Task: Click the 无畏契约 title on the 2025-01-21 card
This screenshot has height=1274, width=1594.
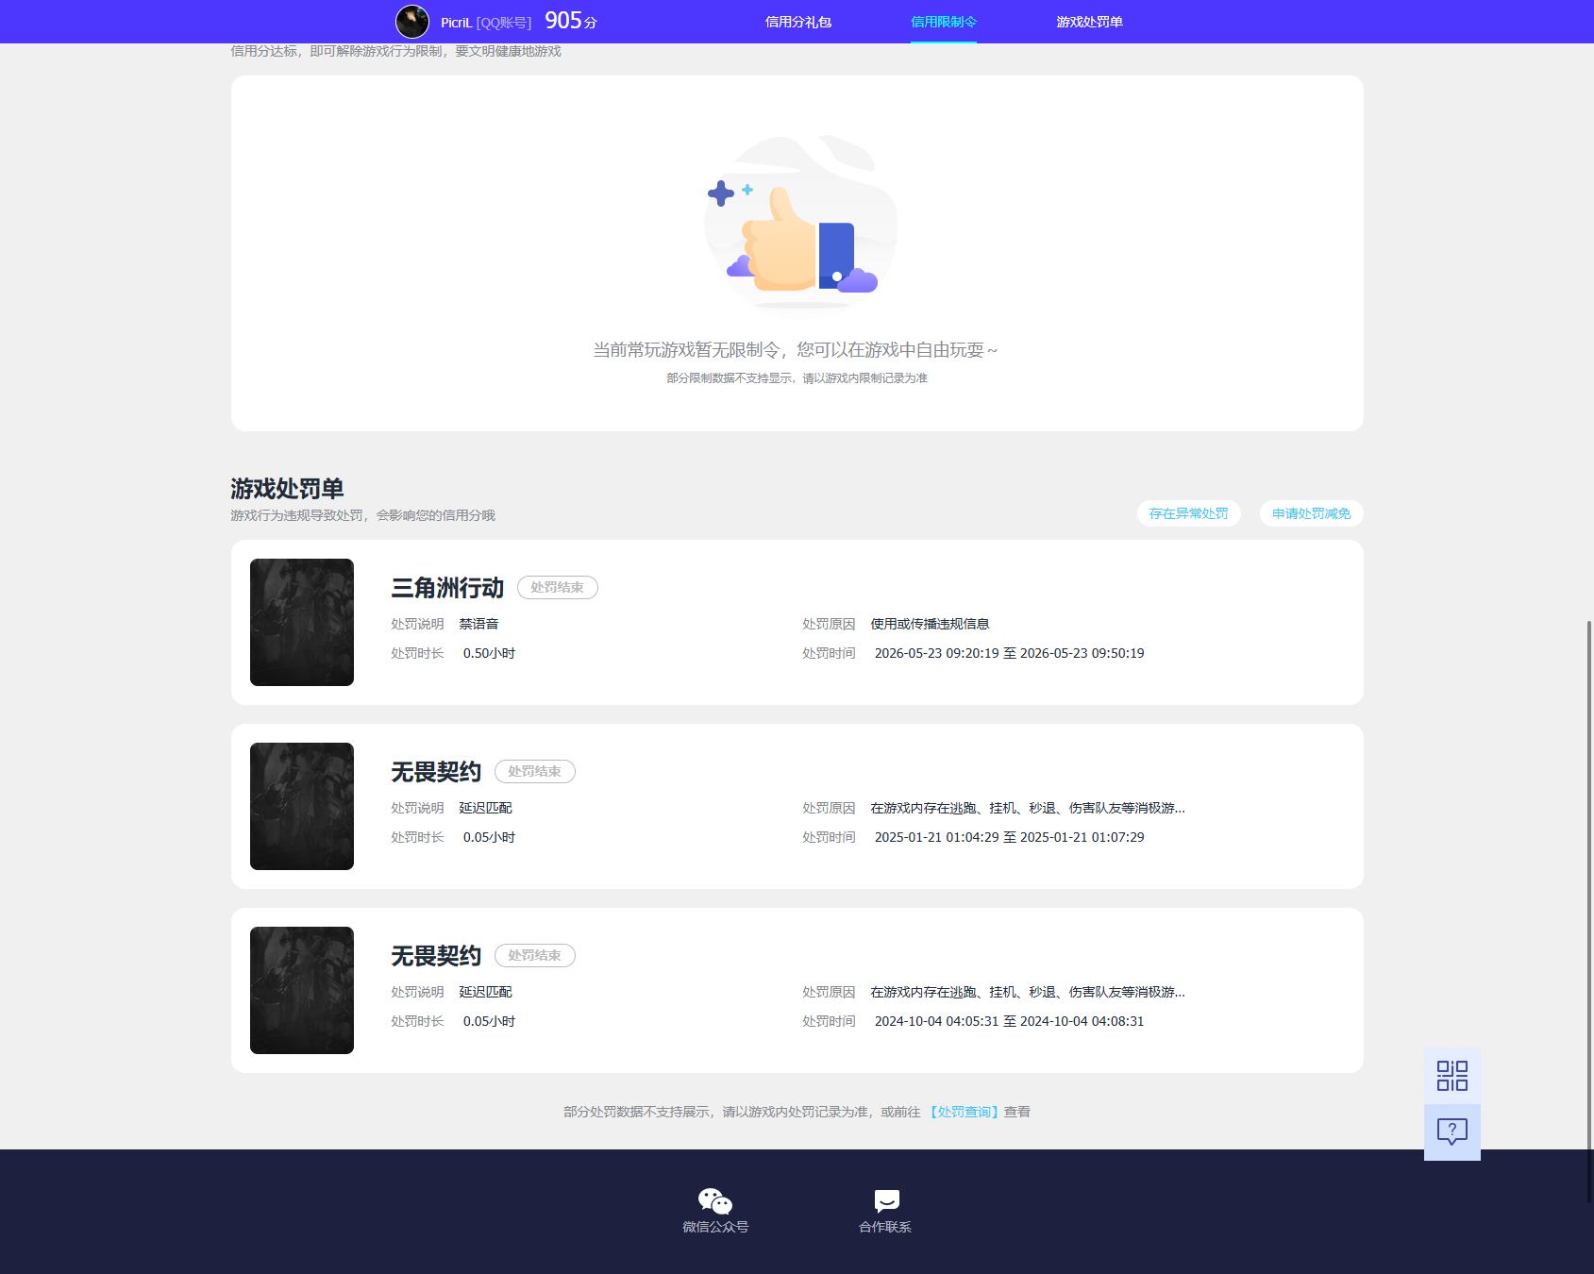Action: click(436, 772)
